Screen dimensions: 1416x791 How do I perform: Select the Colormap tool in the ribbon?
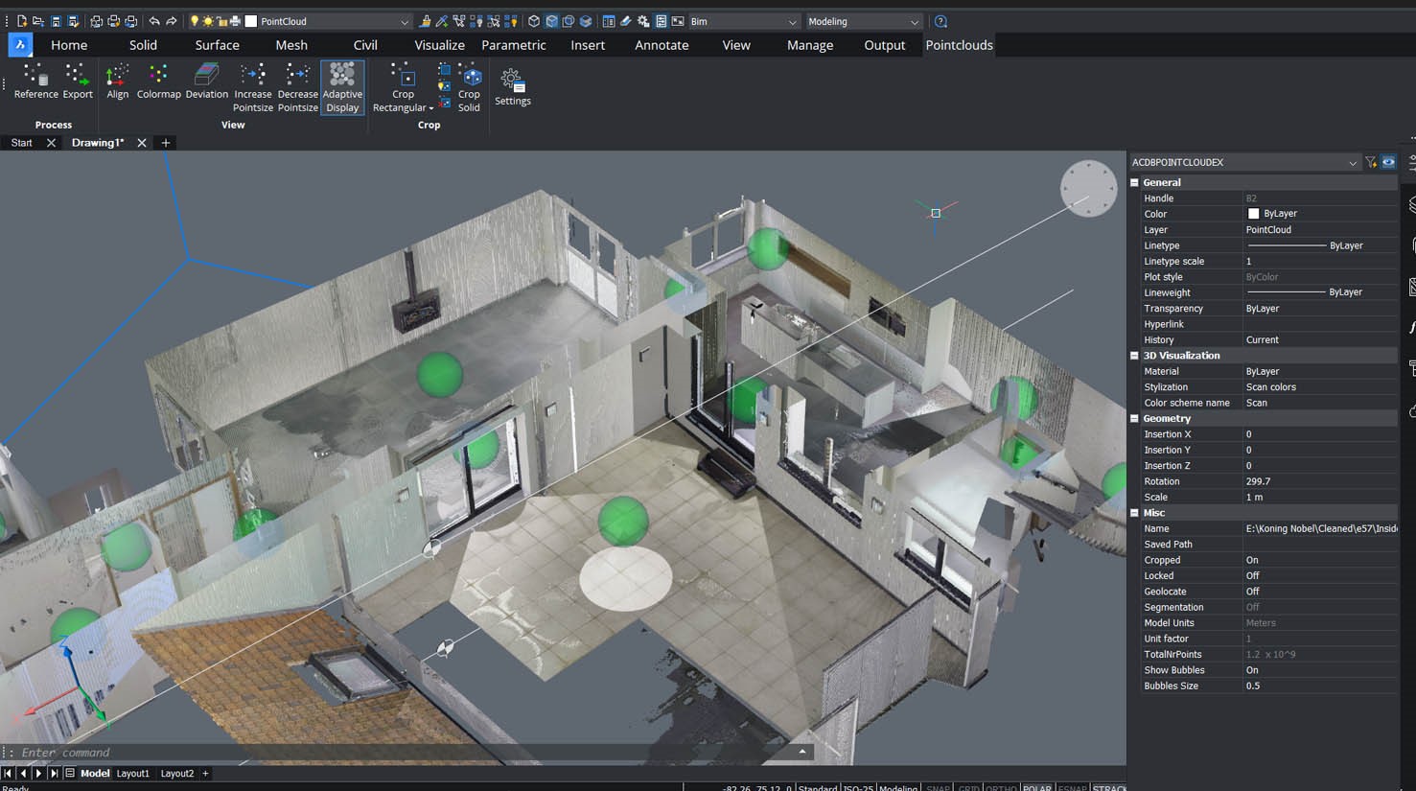[158, 84]
